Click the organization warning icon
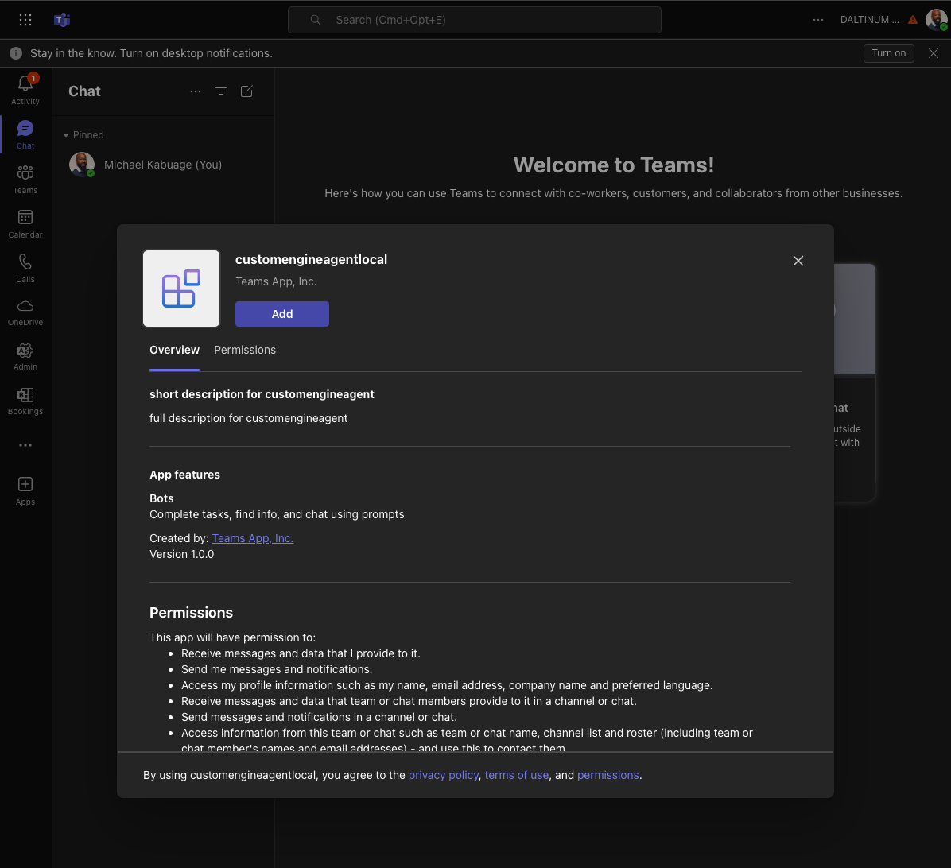The image size is (951, 868). pyautogui.click(x=913, y=20)
